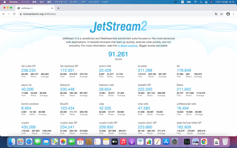Open the Chrome profile avatar menu

click(228, 14)
